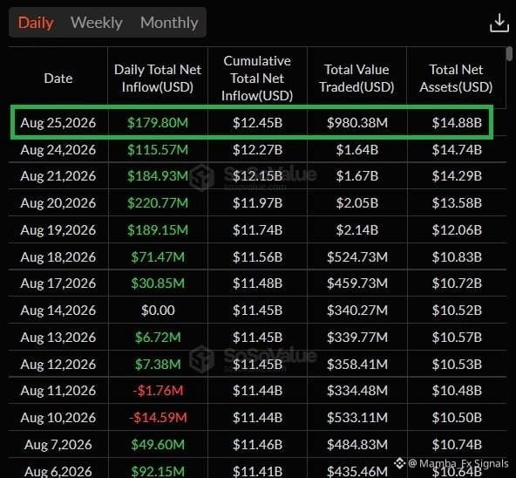Click the Date column header
This screenshot has width=516, height=478.
58,79
